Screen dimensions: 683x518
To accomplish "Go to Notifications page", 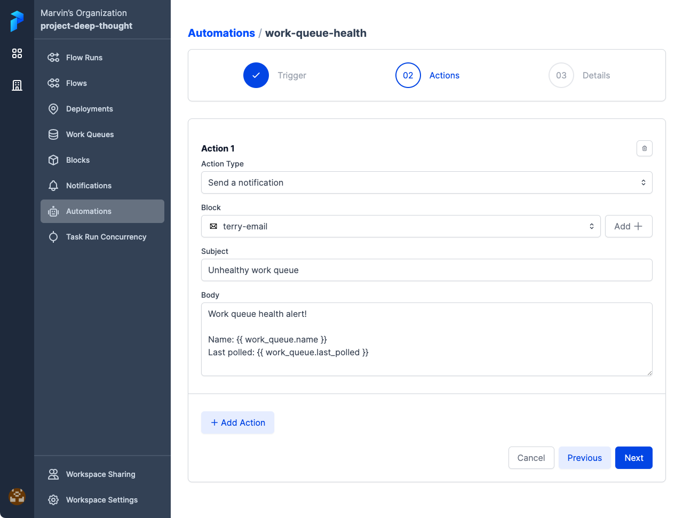I will 102,186.
